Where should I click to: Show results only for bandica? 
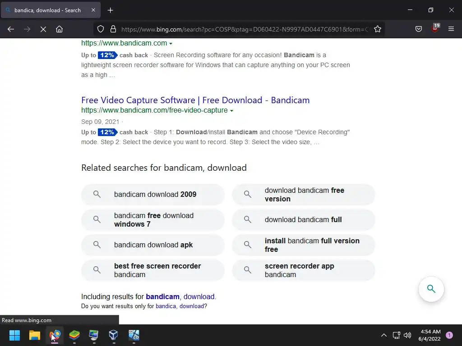point(166,306)
